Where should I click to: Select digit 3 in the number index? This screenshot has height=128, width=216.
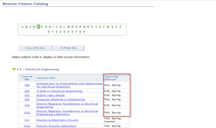(x=60, y=32)
